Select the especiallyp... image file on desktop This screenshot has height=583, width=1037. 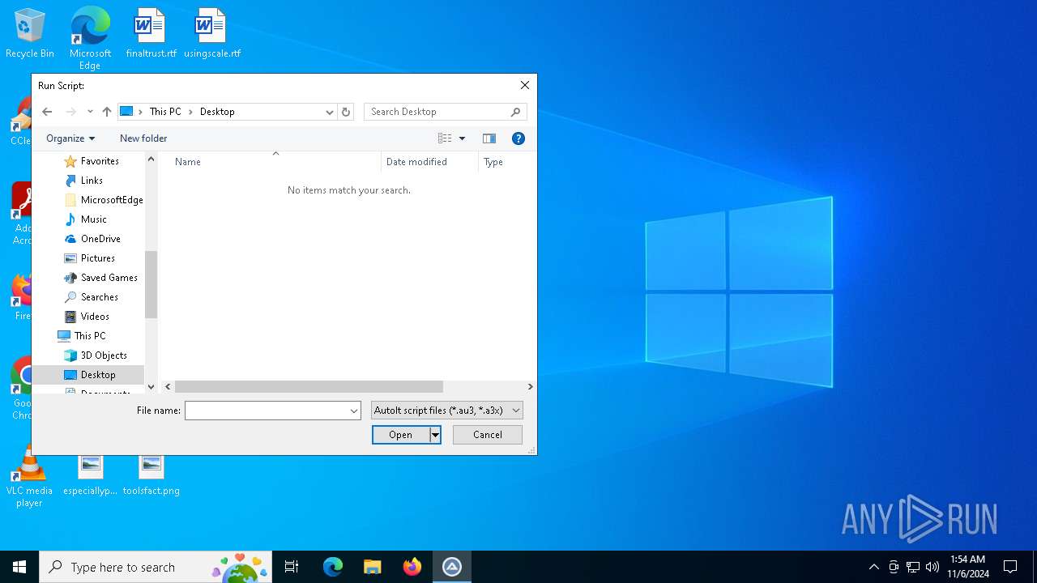tap(91, 475)
